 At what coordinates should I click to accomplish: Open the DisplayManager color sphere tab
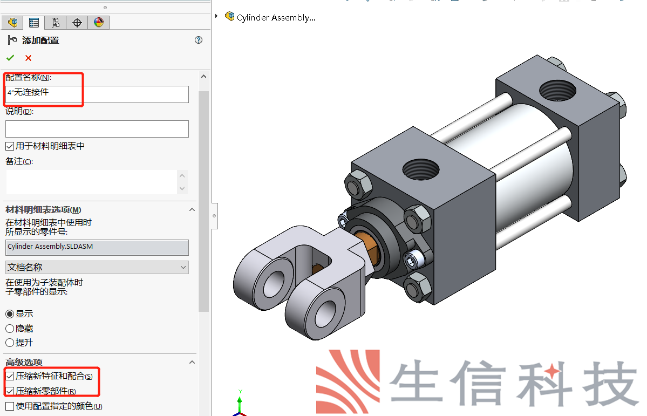(x=99, y=23)
